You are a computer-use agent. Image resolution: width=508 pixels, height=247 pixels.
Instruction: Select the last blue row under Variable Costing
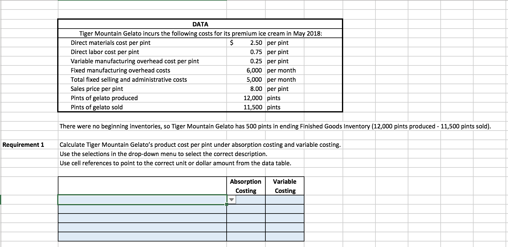coord(284,236)
